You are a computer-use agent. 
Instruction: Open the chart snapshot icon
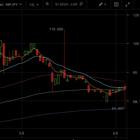116,5
